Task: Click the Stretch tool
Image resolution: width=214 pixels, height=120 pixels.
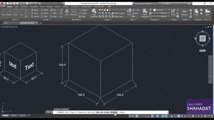Action: [x=35, y=16]
